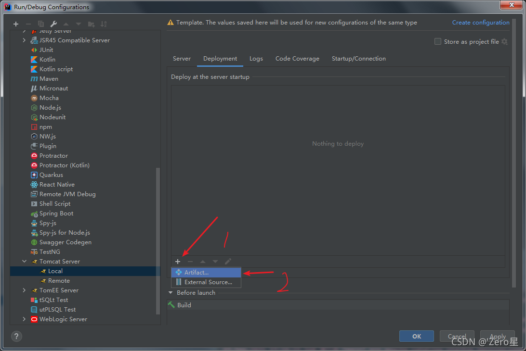Expand the WebLogic Server node

pyautogui.click(x=24, y=319)
